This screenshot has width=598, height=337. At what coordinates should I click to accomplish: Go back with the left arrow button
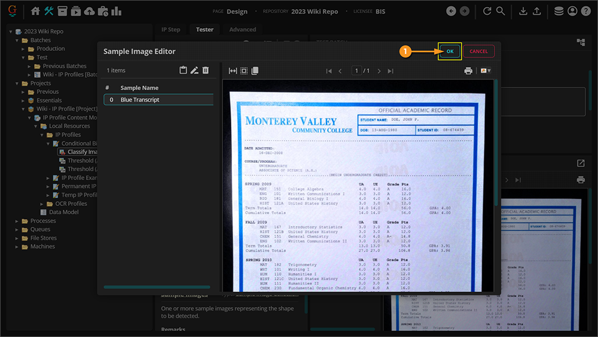[x=451, y=11]
